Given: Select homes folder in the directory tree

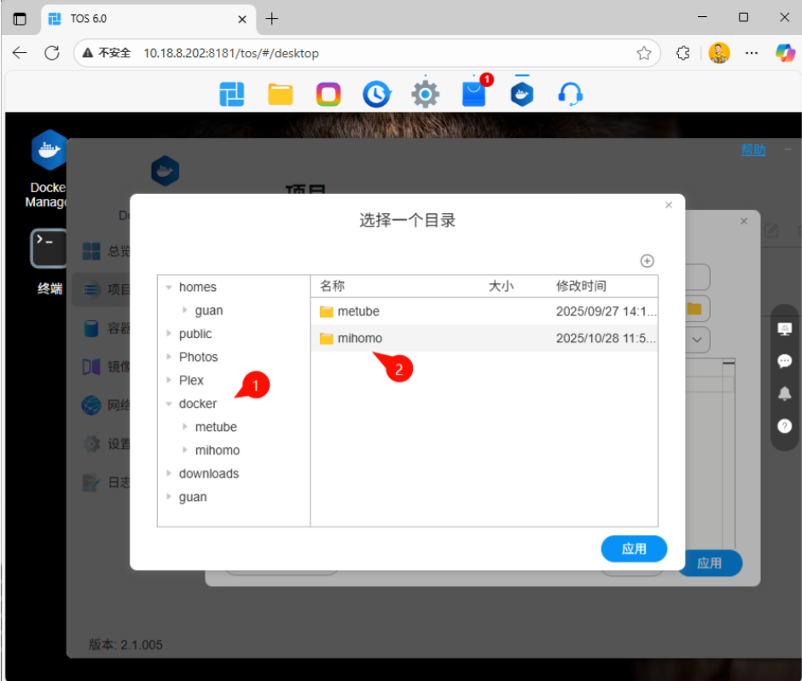Looking at the screenshot, I should click(197, 287).
